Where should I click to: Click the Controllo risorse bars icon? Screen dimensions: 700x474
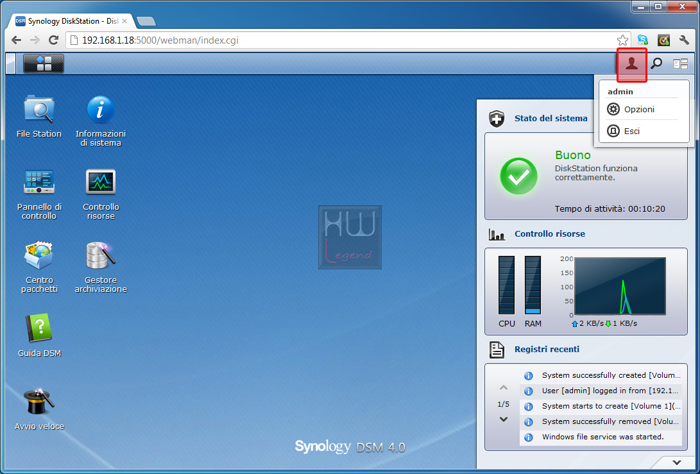click(497, 234)
